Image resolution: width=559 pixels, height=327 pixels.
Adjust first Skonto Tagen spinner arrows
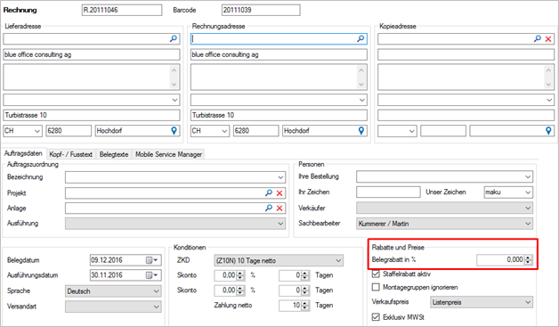click(x=304, y=275)
